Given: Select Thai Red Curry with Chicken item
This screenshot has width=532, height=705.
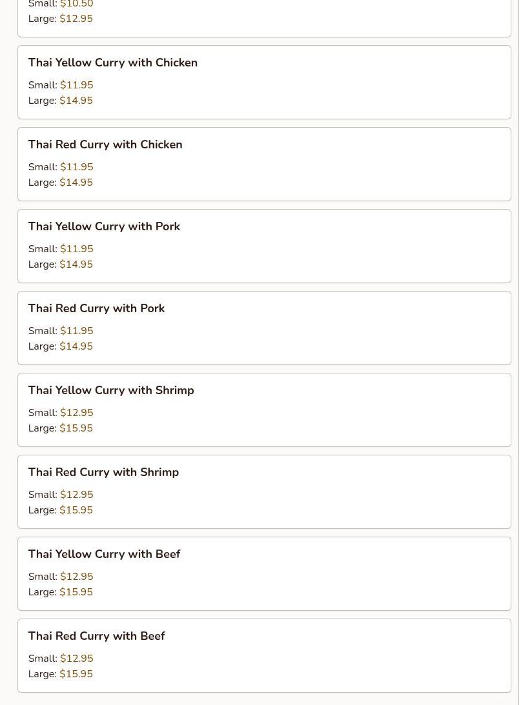Looking at the screenshot, I should click(x=105, y=144).
